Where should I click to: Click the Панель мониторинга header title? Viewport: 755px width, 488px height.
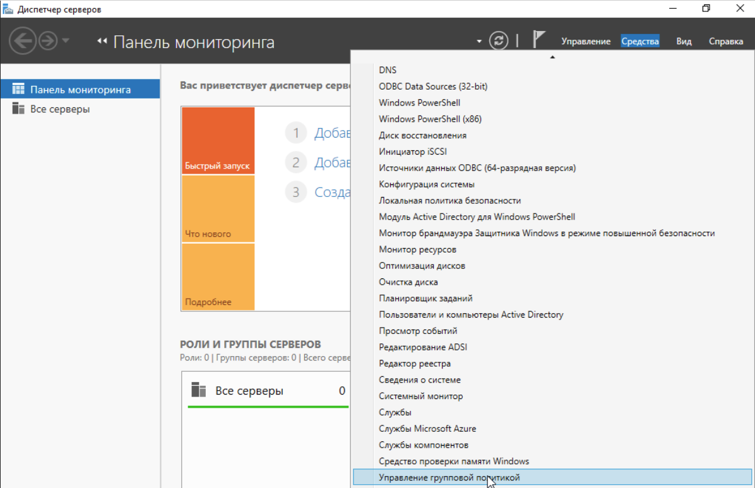click(x=194, y=42)
